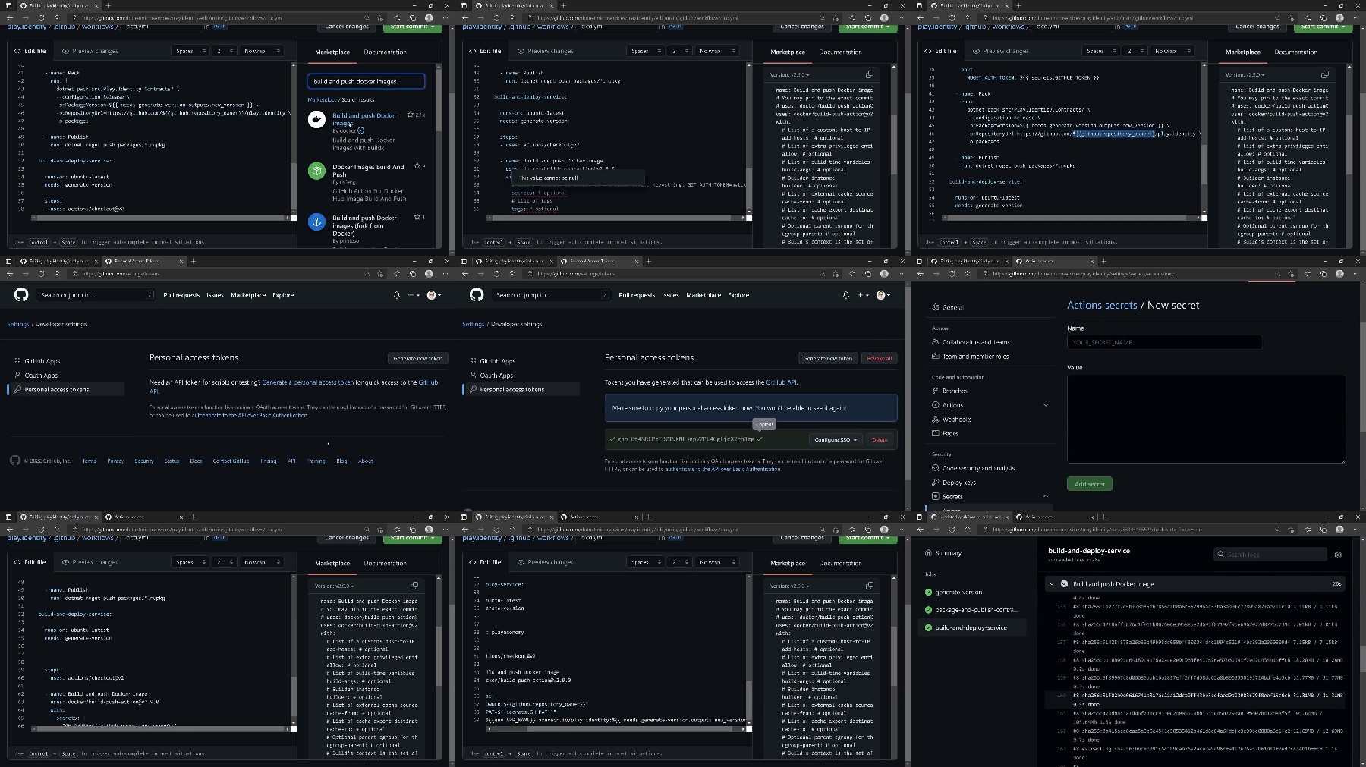Open Start commit dropdown in Marketplace search results window

[x=413, y=27]
